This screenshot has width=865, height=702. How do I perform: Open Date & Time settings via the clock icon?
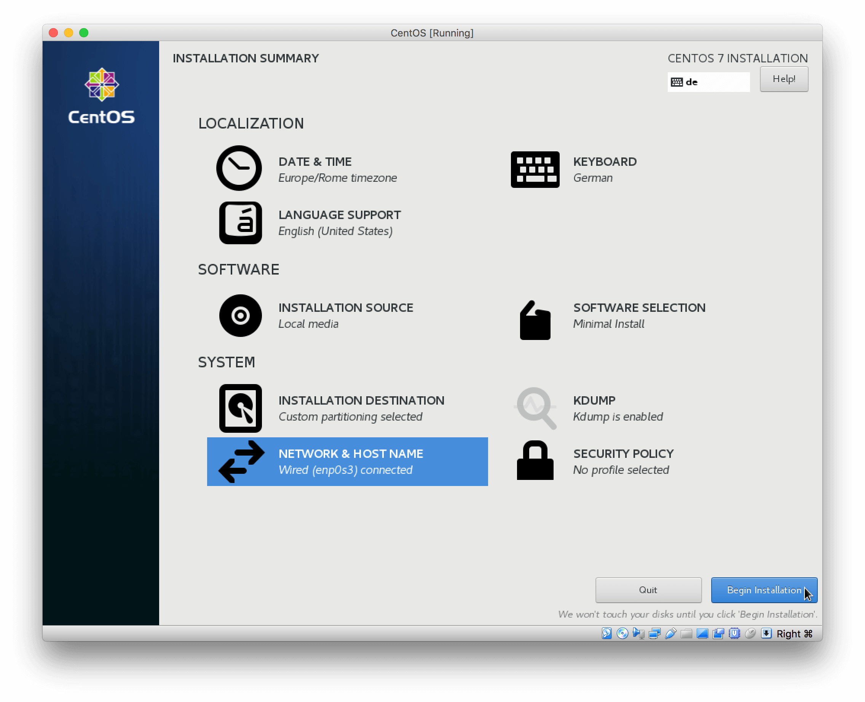[x=239, y=168]
